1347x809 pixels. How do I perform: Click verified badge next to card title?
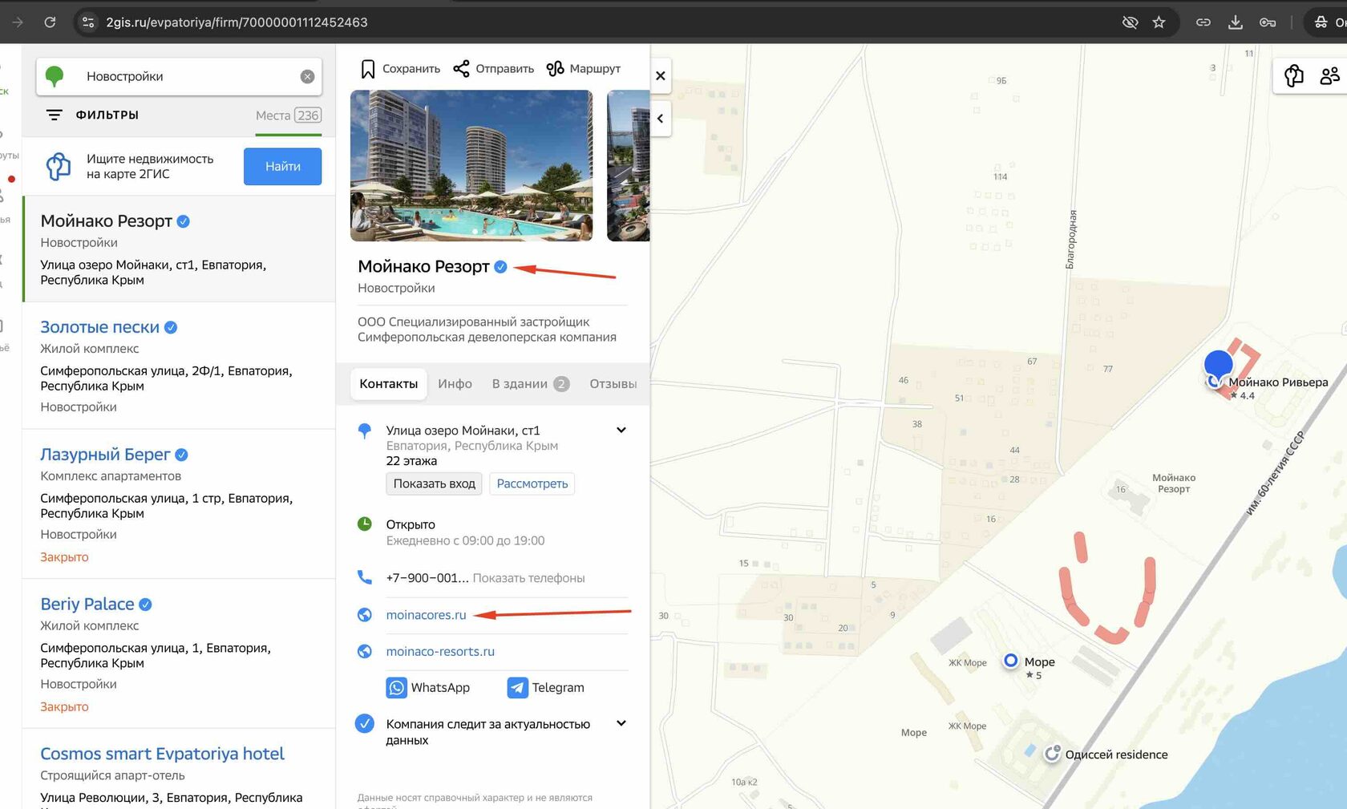click(500, 267)
